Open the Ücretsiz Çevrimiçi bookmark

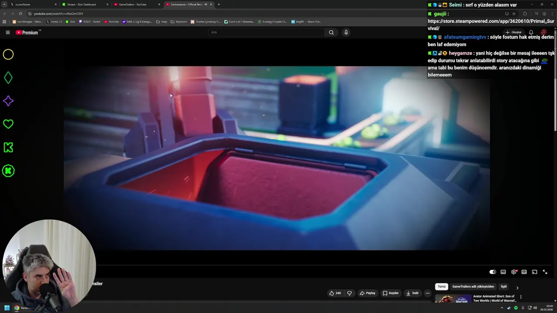(205, 21)
